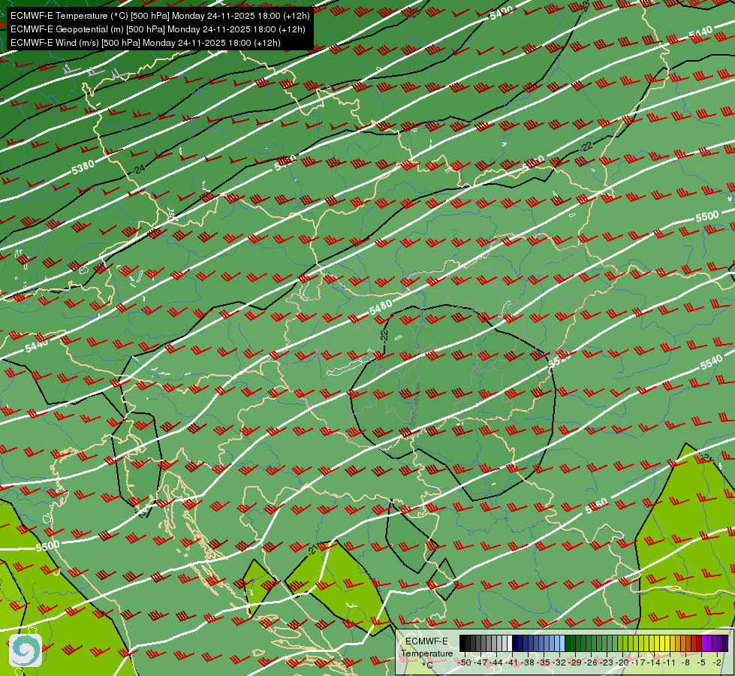
Task: Select the ECMWF-E Wind header line
Action: click(146, 43)
